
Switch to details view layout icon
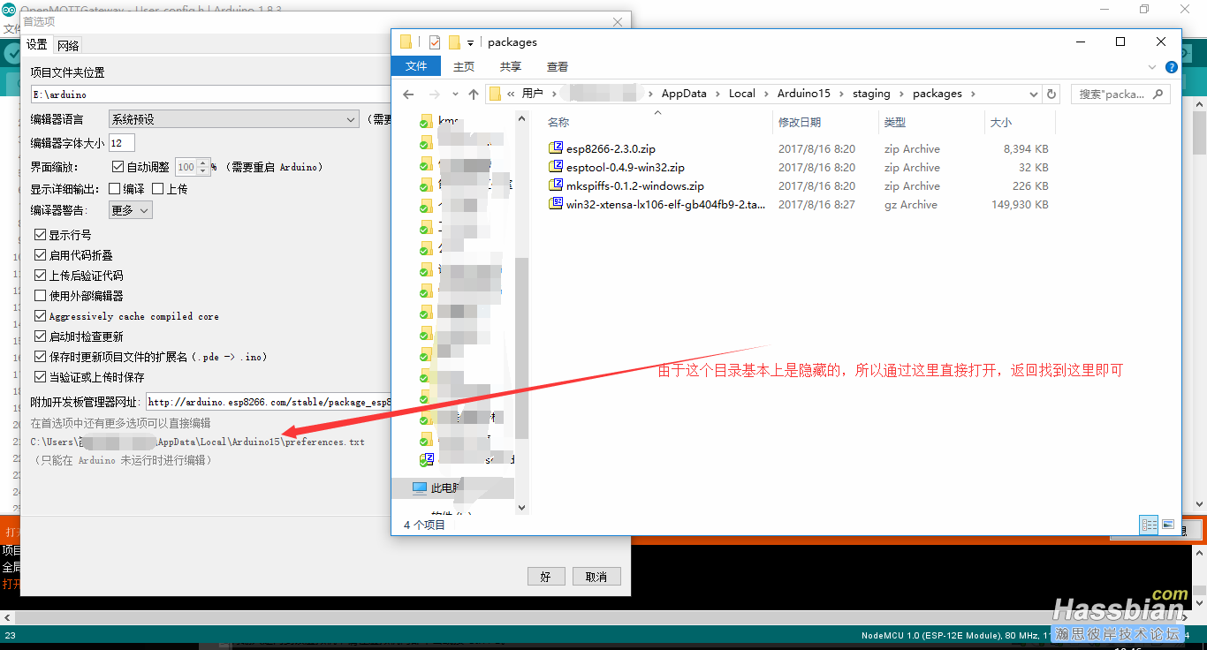click(1149, 525)
